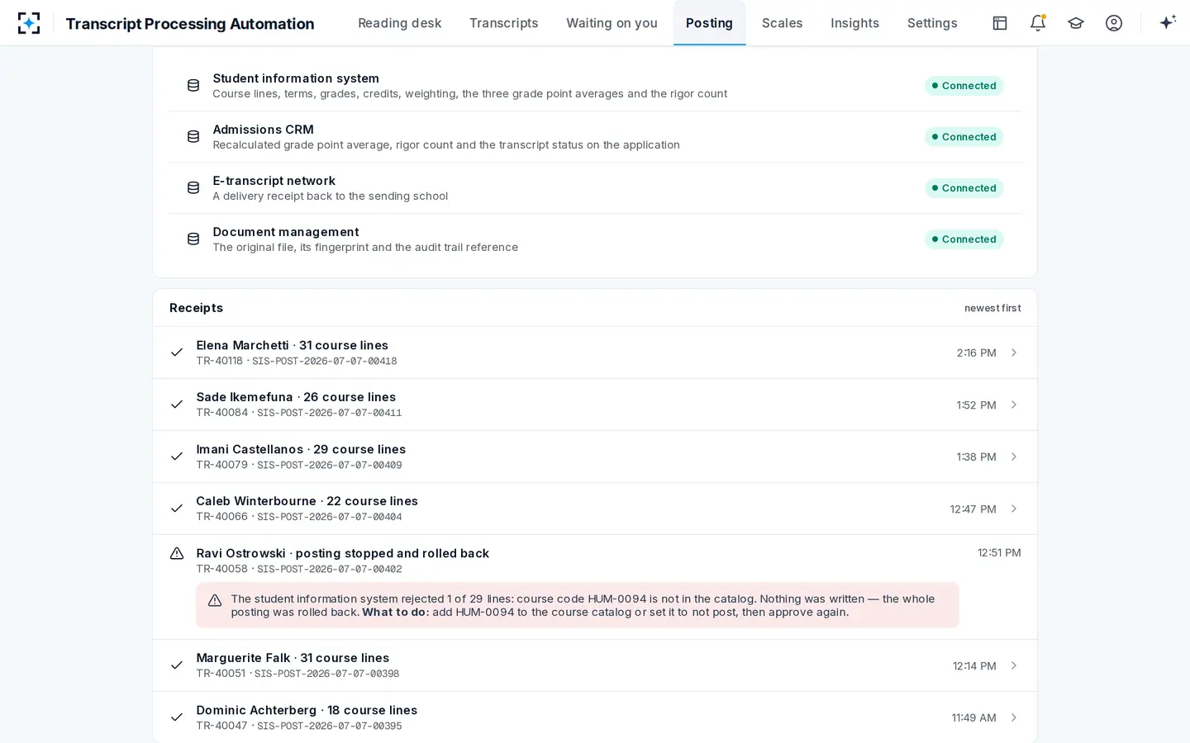Viewport: 1190px width, 743px height.
Task: Go to the Waiting on you tab
Action: click(612, 23)
